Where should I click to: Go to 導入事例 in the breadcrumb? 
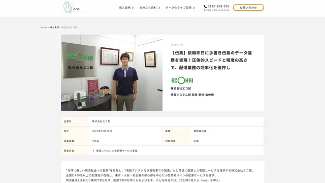point(54,27)
